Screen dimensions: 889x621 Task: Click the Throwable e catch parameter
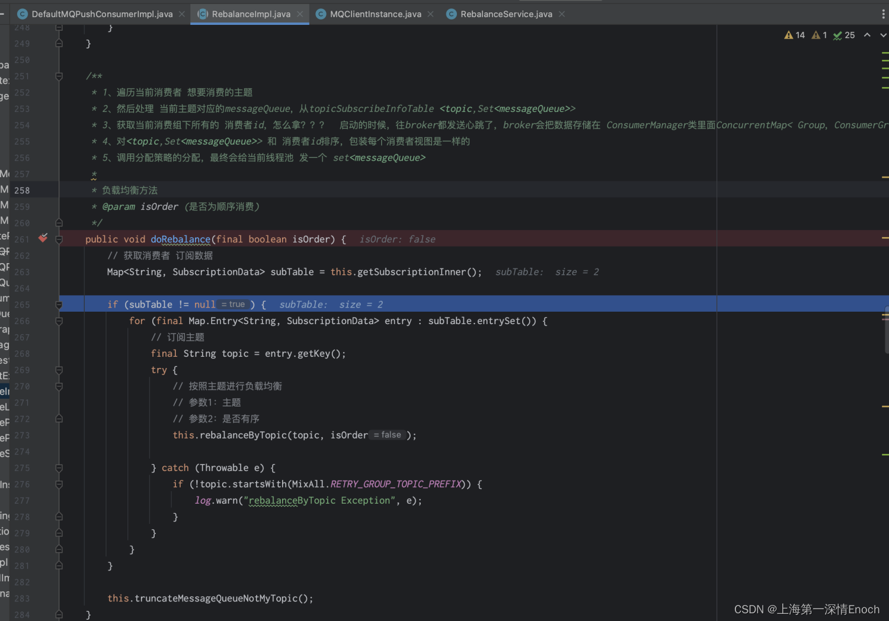click(x=232, y=468)
